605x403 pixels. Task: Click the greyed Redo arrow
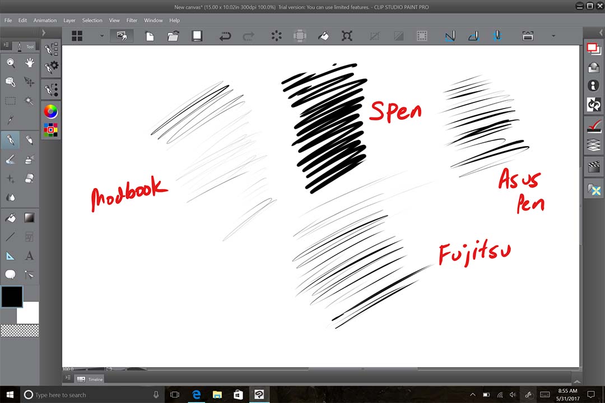coord(249,36)
